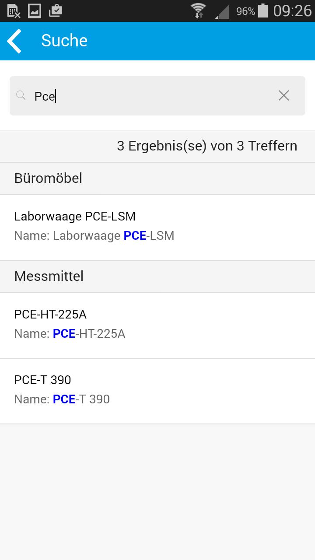Tap the Wi-Fi status icon

click(198, 10)
